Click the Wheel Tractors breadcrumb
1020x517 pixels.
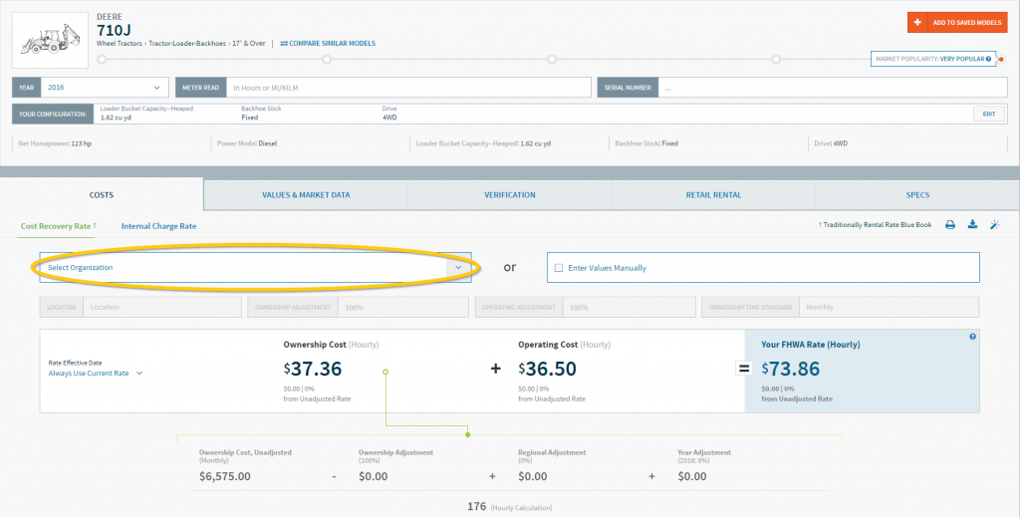click(x=120, y=44)
